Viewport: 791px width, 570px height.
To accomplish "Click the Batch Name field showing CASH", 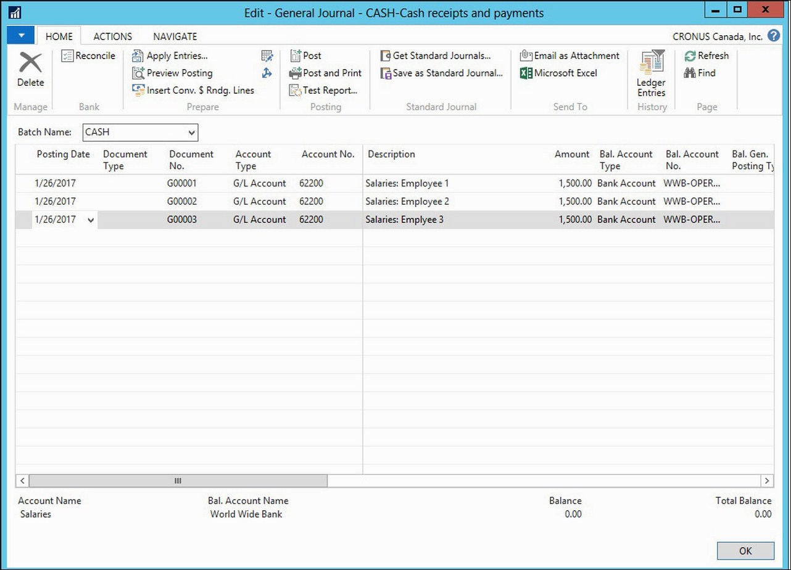I will tap(140, 133).
